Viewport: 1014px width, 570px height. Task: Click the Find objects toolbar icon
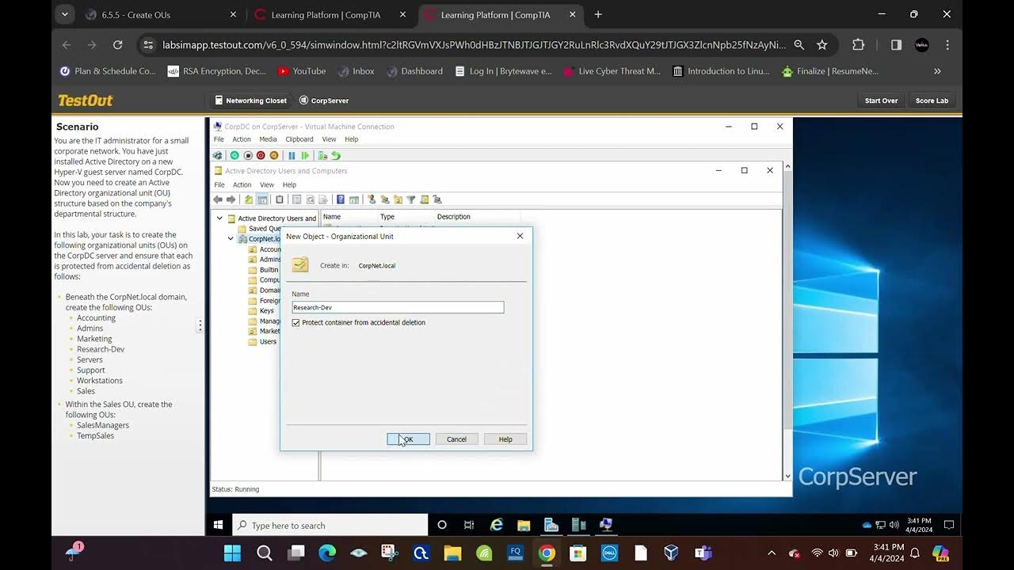(425, 199)
